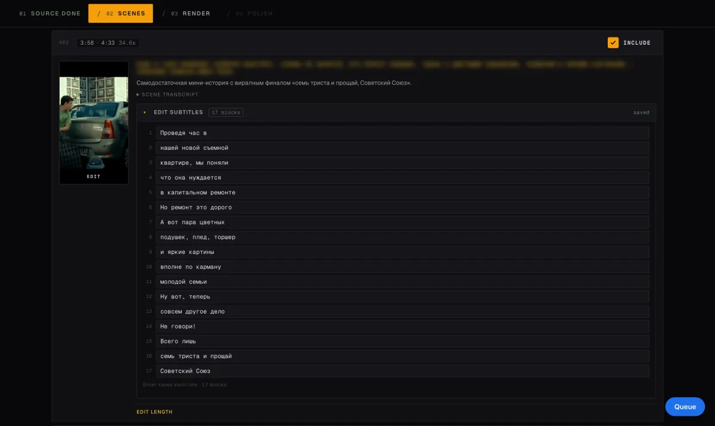The width and height of the screenshot is (715, 426).
Task: Edit subtitle line 'вполне по карману'
Action: point(403,267)
